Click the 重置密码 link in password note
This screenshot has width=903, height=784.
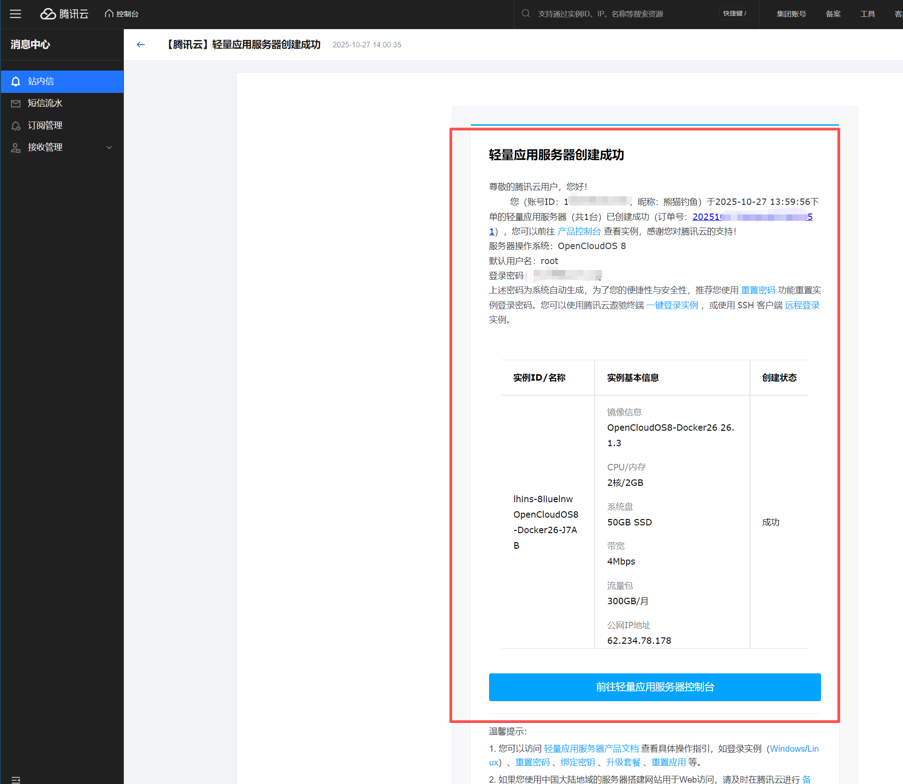click(758, 290)
